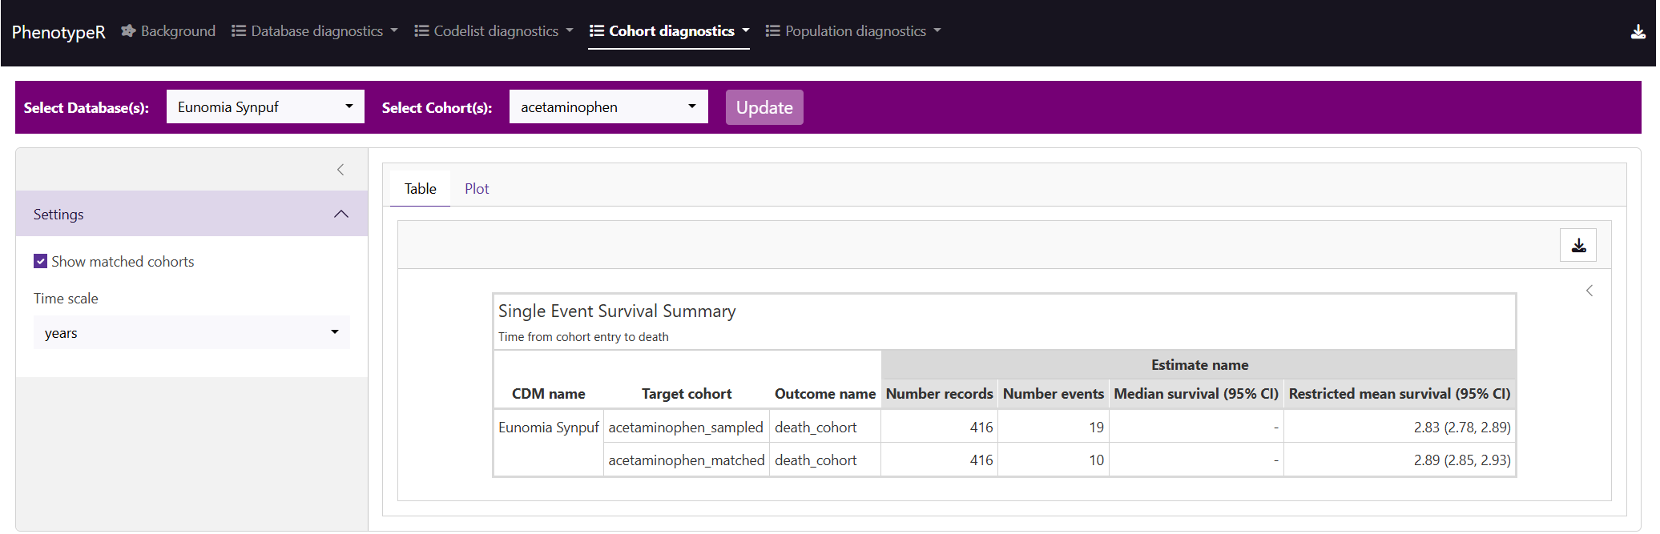Screen dimensions: 1660x534
Task: Open the Select Cohort acetaminophen dropdown
Action: (608, 107)
